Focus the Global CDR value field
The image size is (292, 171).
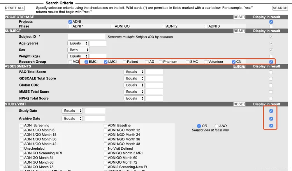tap(154, 85)
